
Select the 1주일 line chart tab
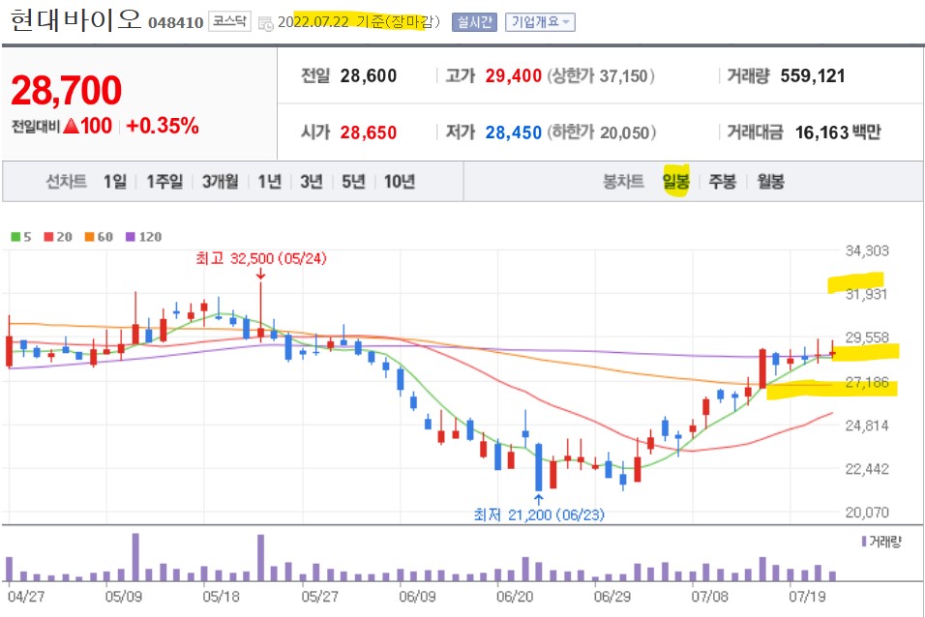coord(164,182)
